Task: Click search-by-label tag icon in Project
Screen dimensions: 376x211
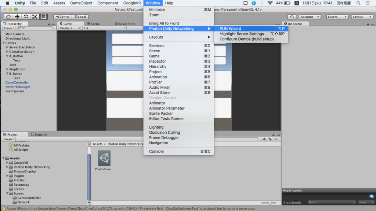Action: [270, 139]
